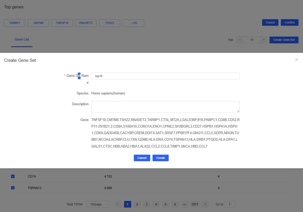Confirm the selected top genes

[x=290, y=22]
